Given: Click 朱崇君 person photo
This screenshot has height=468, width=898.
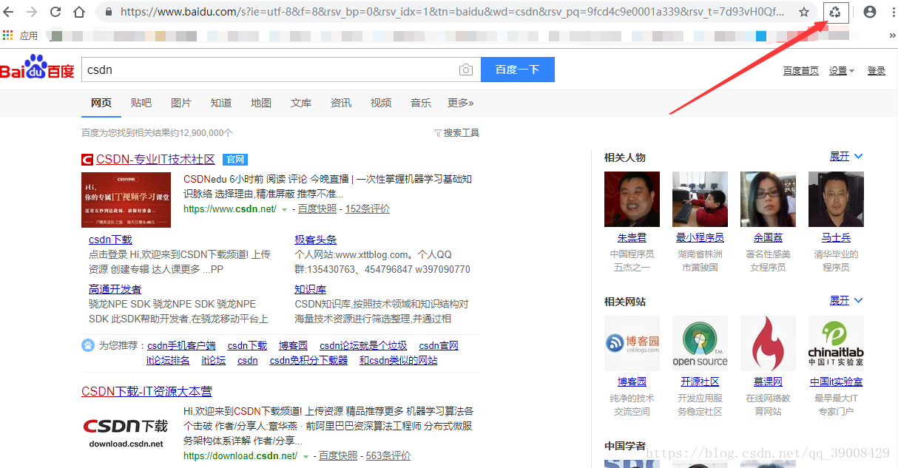Looking at the screenshot, I should [x=632, y=200].
